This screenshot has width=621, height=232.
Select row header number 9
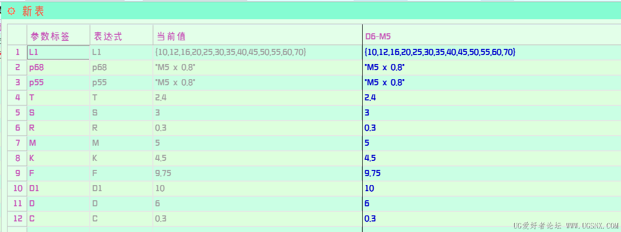tap(17, 173)
